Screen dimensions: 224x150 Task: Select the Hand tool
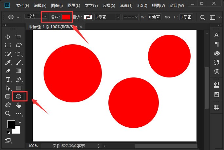pyautogui.click(x=19, y=105)
